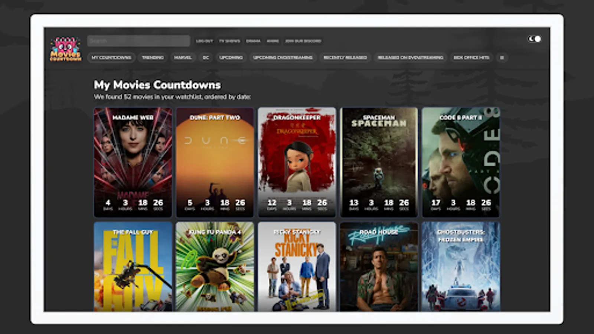Click inside the Search input field
Screen dimensions: 594x334
point(138,40)
